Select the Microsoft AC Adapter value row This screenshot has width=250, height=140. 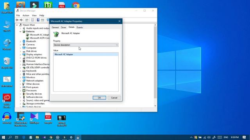86,54
